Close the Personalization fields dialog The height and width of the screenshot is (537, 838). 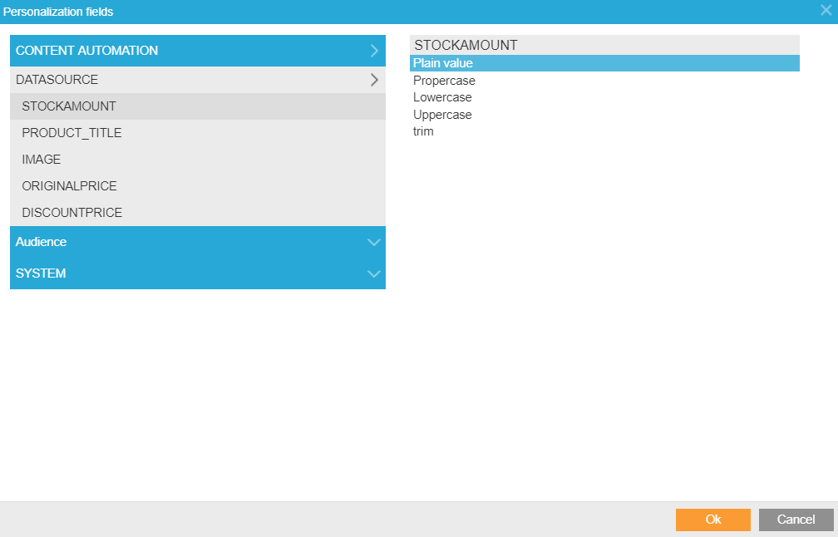tap(826, 11)
